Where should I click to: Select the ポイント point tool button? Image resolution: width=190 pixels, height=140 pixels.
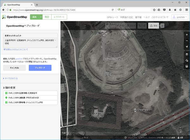[x=110, y=26]
